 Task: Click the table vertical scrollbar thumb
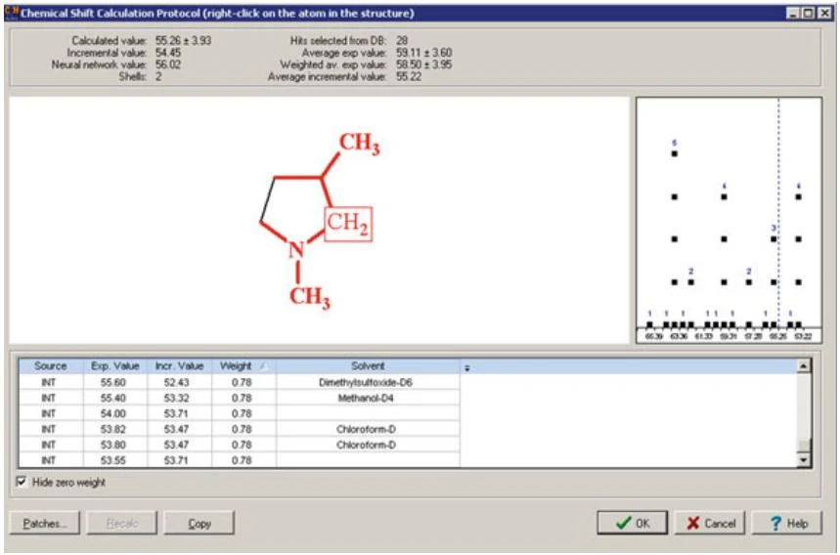click(803, 446)
